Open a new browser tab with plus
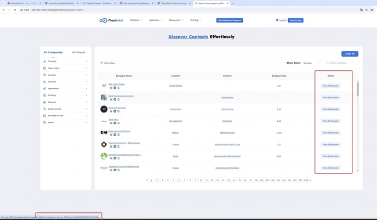The image size is (377, 220). point(233,3)
